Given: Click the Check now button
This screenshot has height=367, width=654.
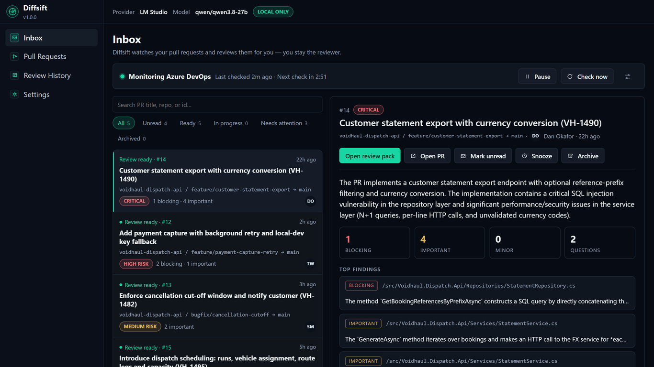Looking at the screenshot, I should click(x=587, y=76).
